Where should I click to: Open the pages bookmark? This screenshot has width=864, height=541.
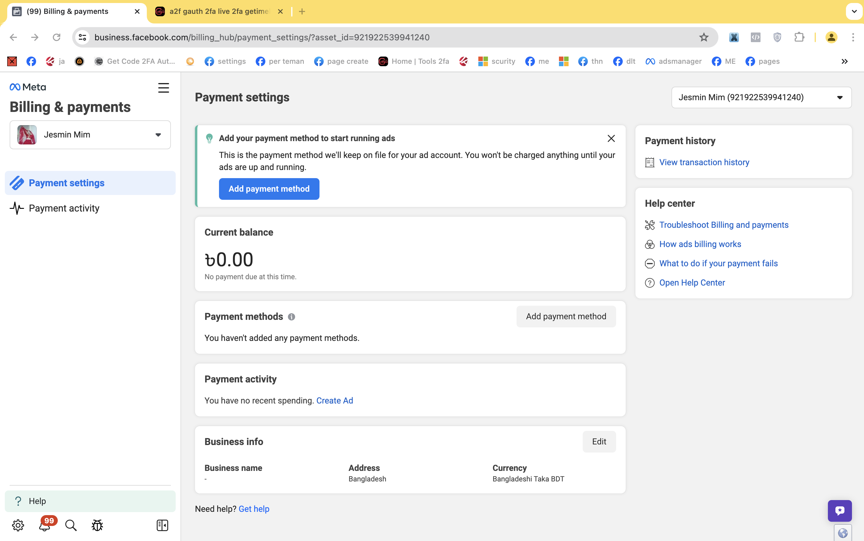click(762, 62)
